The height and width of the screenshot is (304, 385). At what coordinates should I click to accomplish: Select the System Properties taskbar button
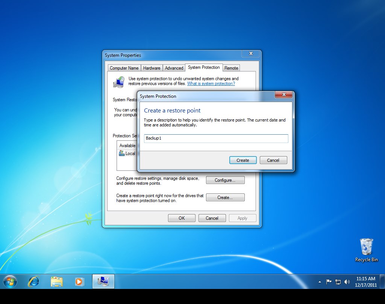pyautogui.click(x=103, y=281)
